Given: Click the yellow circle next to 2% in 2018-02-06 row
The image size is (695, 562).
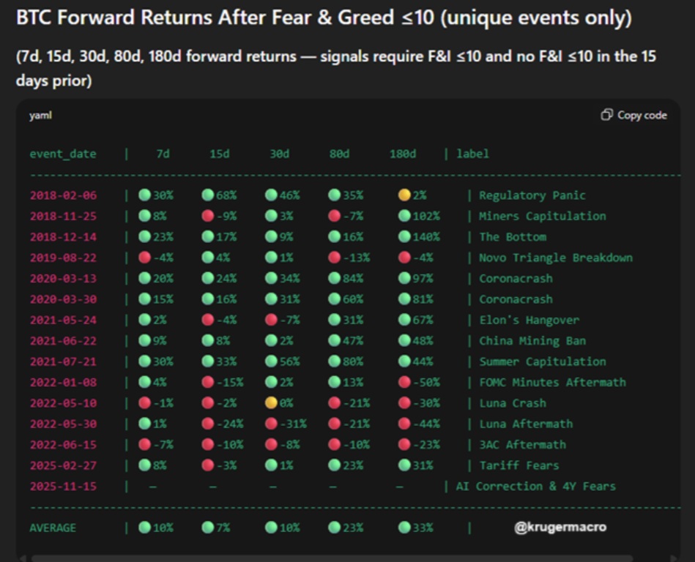Looking at the screenshot, I should coord(404,195).
